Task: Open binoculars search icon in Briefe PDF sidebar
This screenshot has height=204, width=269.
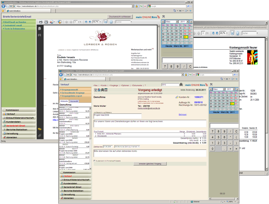Action: pos(40,35)
